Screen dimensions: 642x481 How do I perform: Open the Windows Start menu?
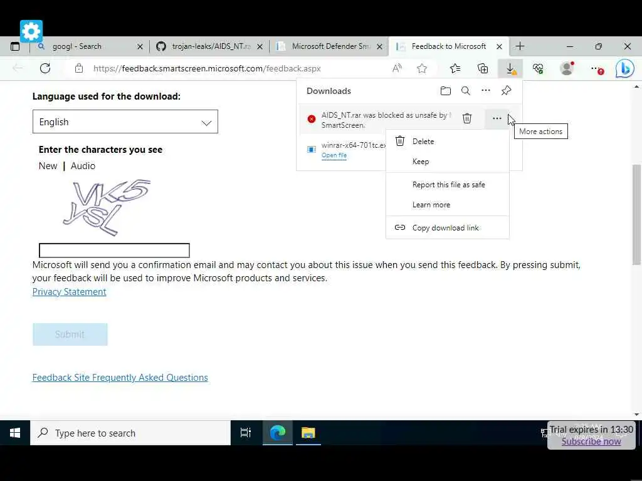click(x=15, y=433)
